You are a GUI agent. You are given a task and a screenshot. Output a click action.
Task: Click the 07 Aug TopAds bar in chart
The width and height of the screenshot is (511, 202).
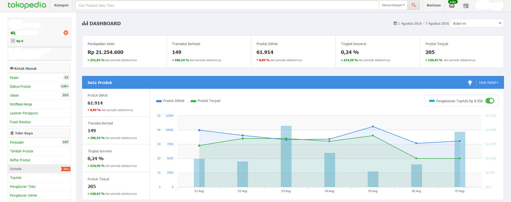pos(460,159)
